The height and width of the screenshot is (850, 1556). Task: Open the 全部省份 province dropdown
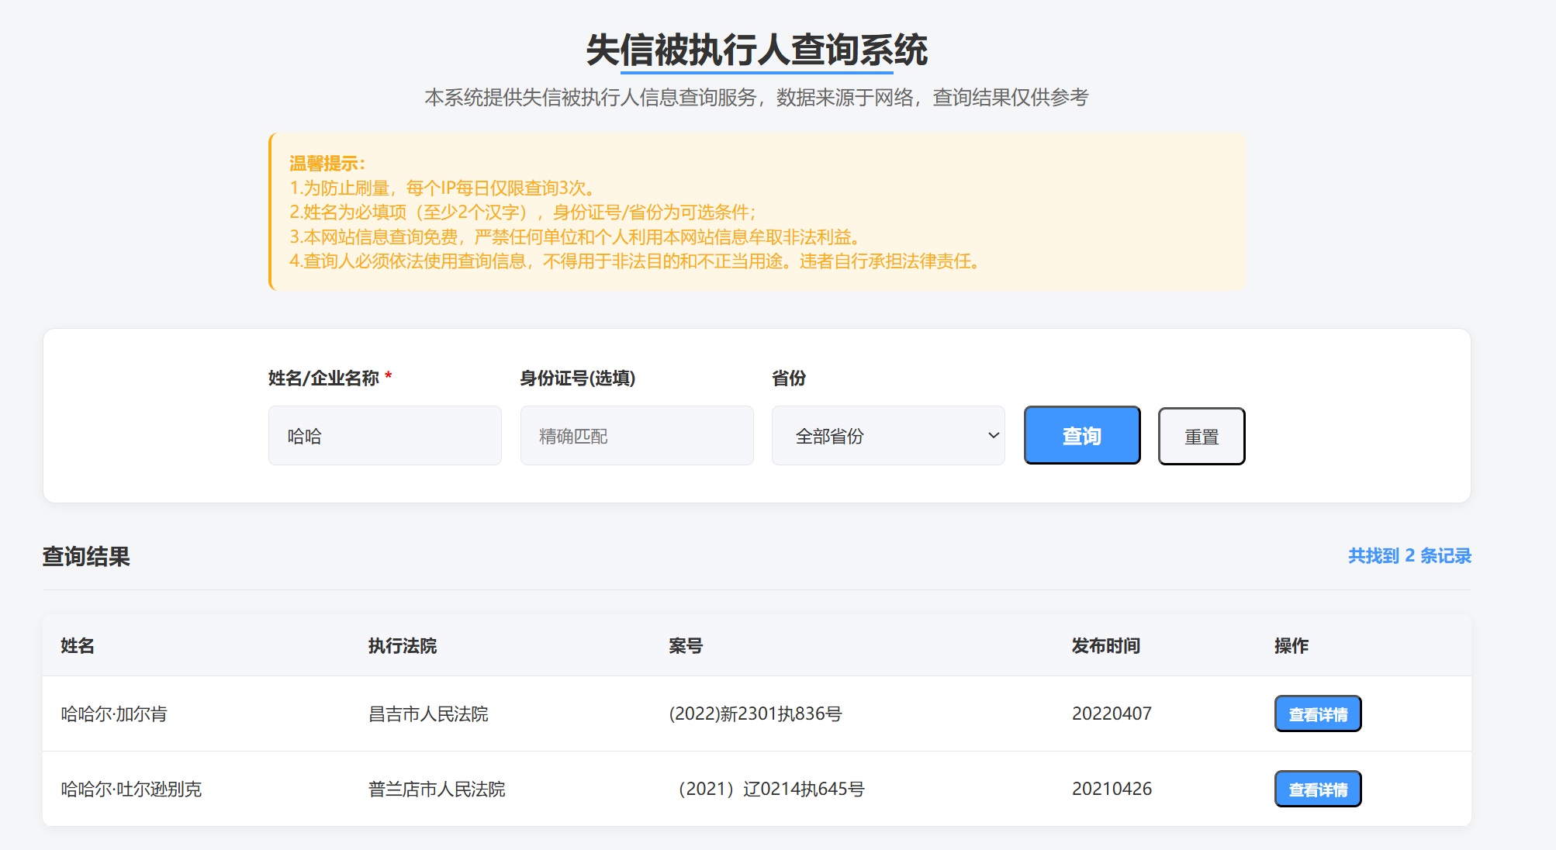coord(887,435)
